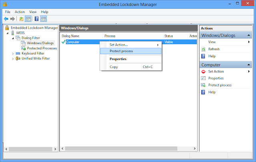Screen dimensions: 256x162
Task: Click the dialog list horizontal scrollbar thumb
Action: [x=121, y=148]
